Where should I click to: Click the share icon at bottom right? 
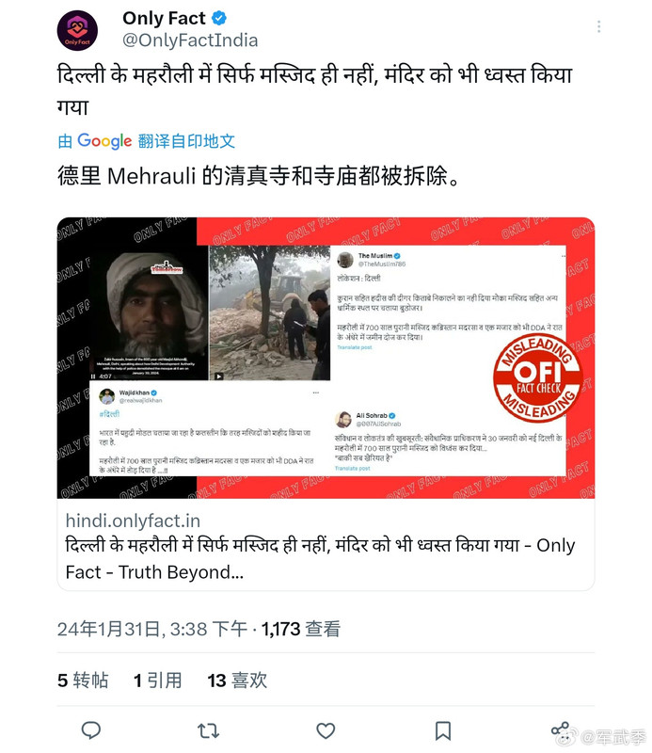click(x=560, y=730)
